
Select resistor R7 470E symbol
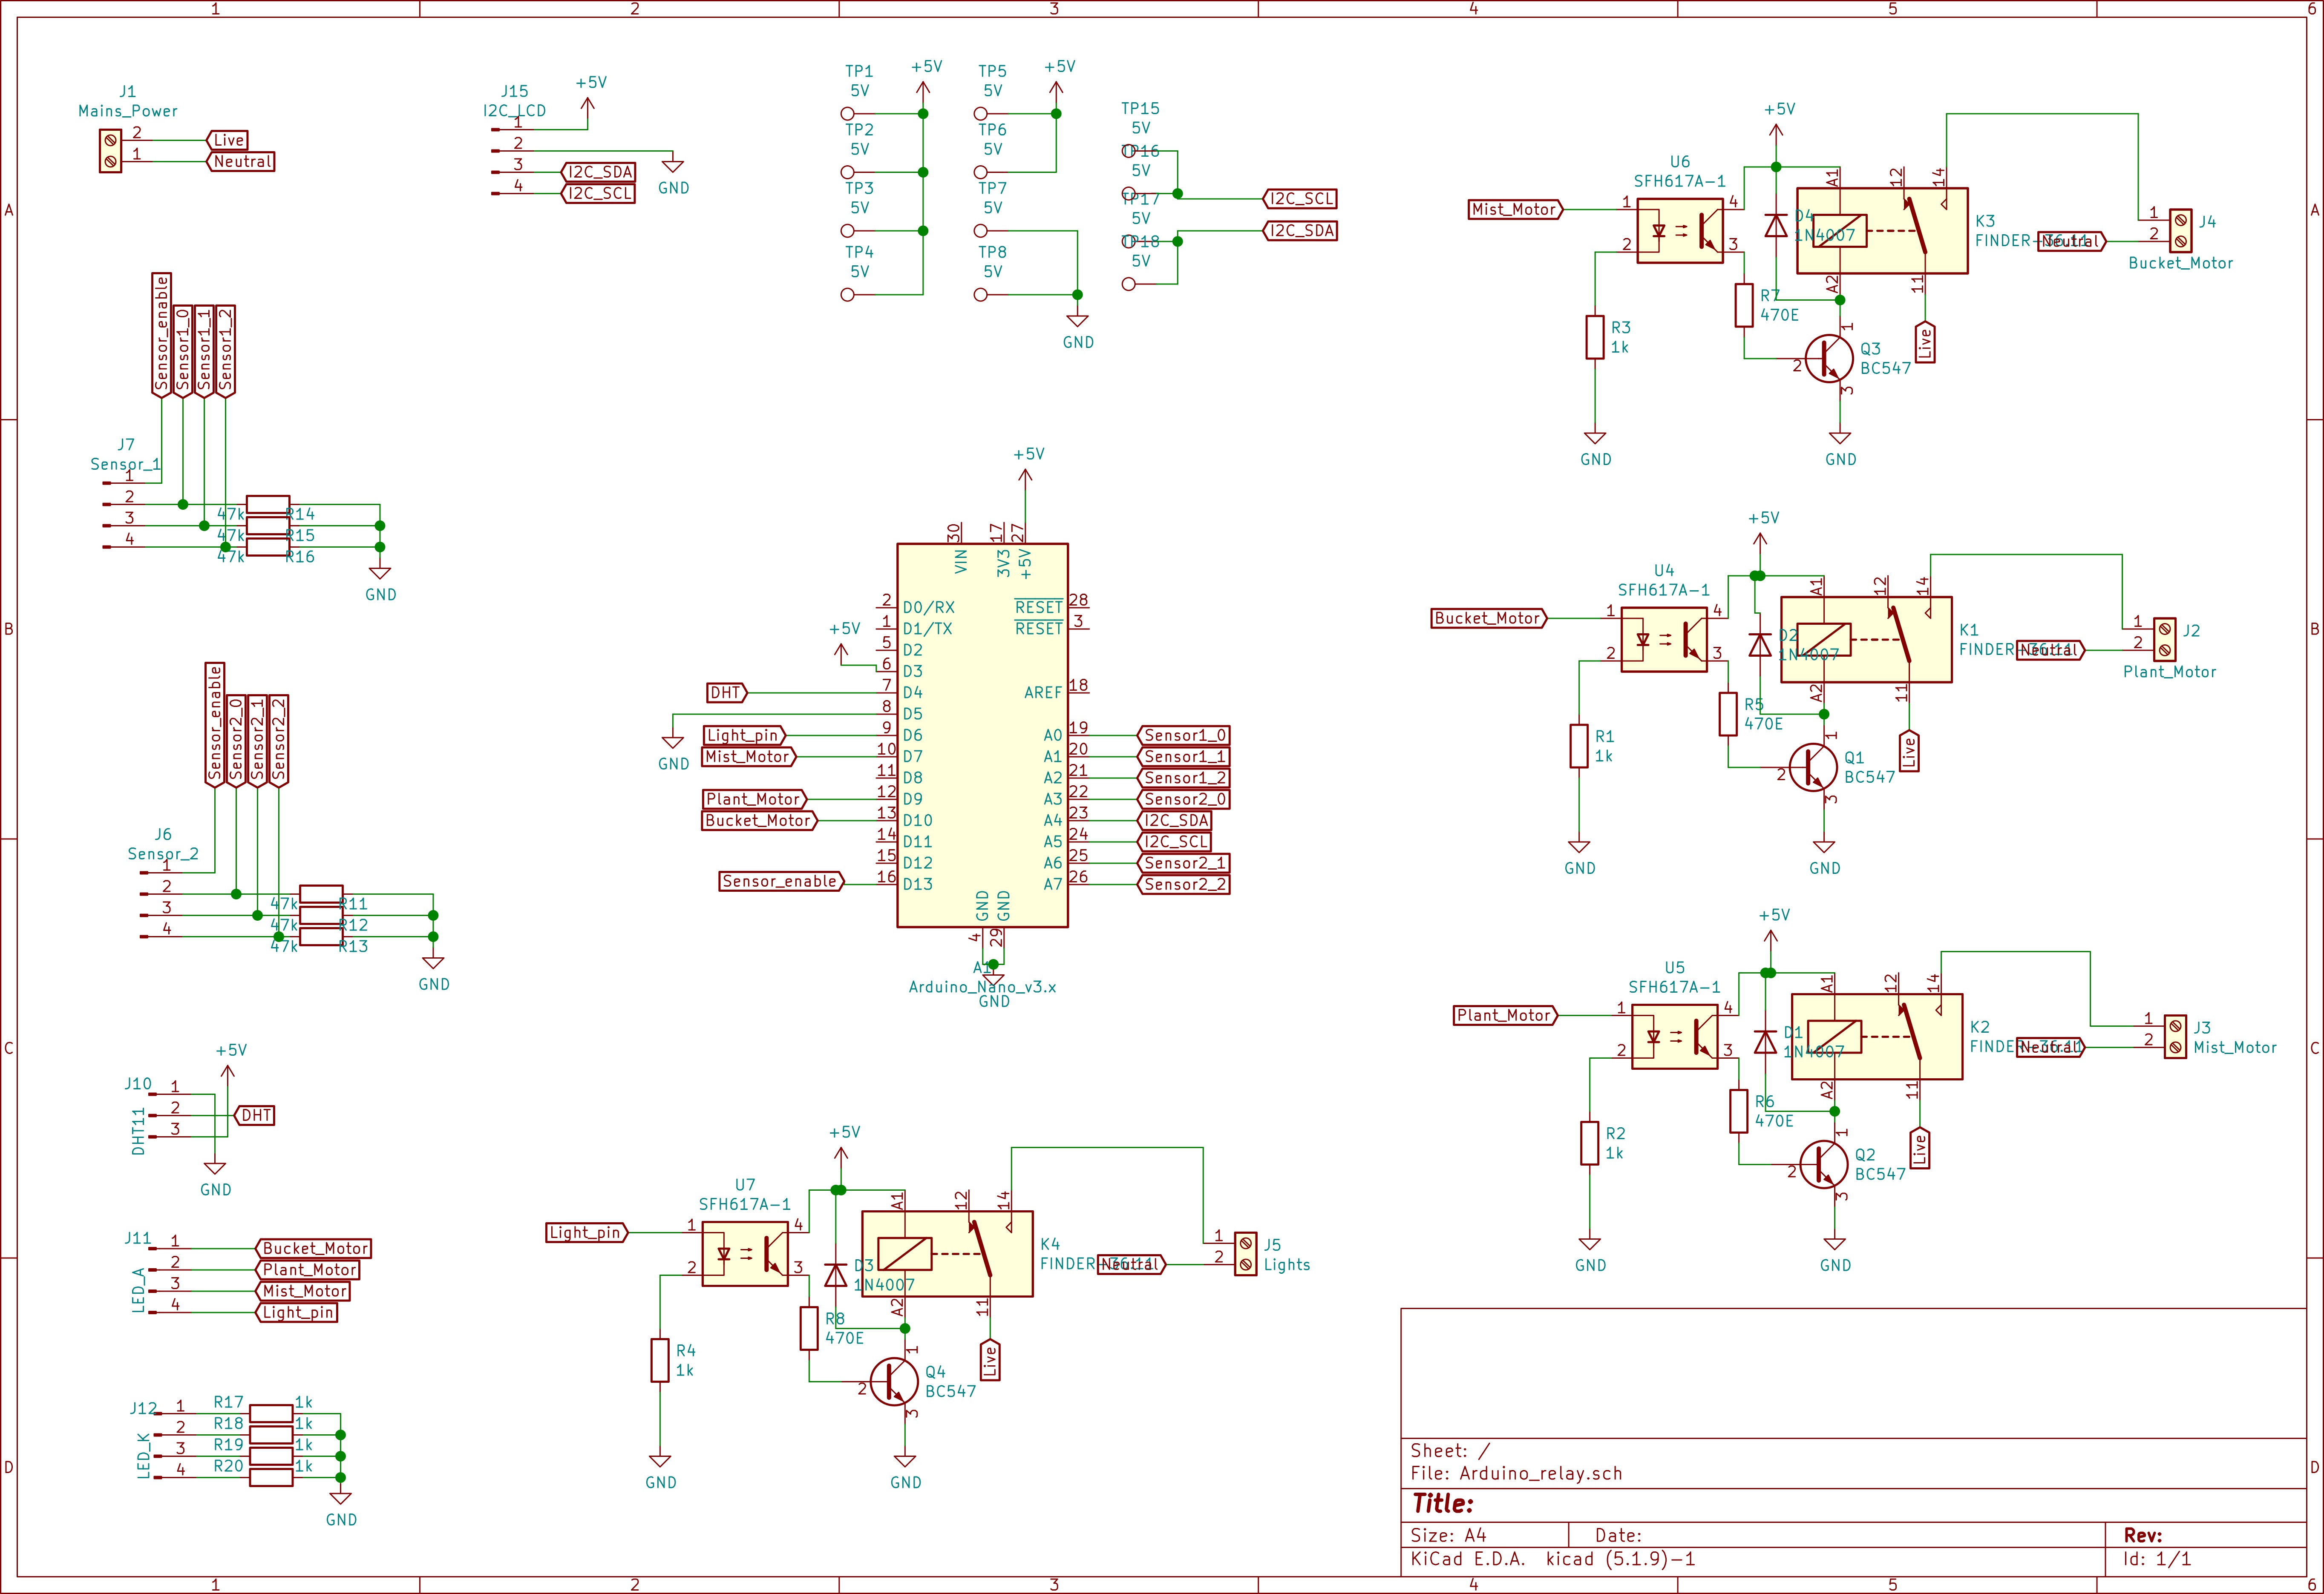[x=1744, y=305]
